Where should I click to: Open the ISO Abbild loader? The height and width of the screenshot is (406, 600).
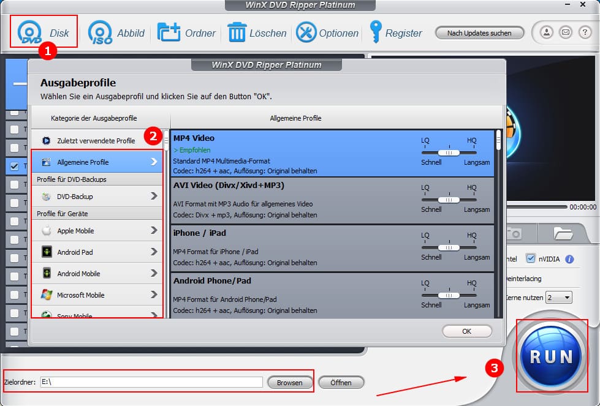click(116, 32)
